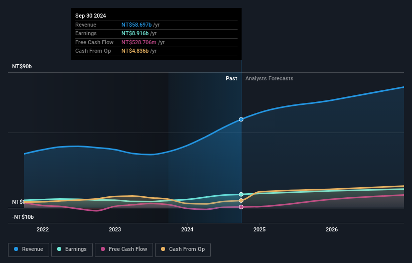Click the Cash From Op orange data point
The width and height of the screenshot is (412, 263).
(x=241, y=201)
